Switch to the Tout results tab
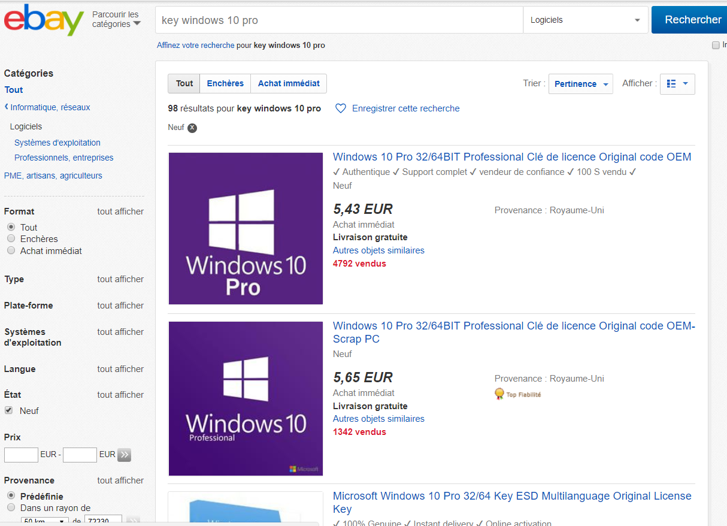 pyautogui.click(x=184, y=83)
